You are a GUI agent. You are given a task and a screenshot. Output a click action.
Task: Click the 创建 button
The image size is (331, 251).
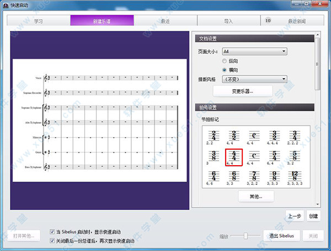click(313, 216)
